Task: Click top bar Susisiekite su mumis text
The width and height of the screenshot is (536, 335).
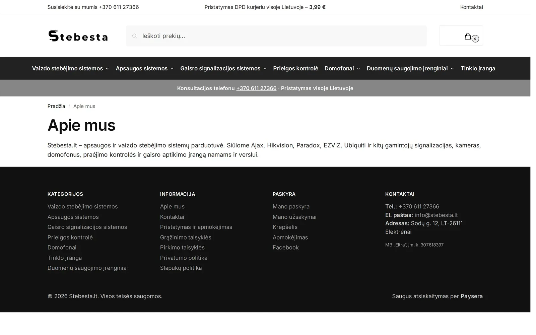Action: coord(93,7)
